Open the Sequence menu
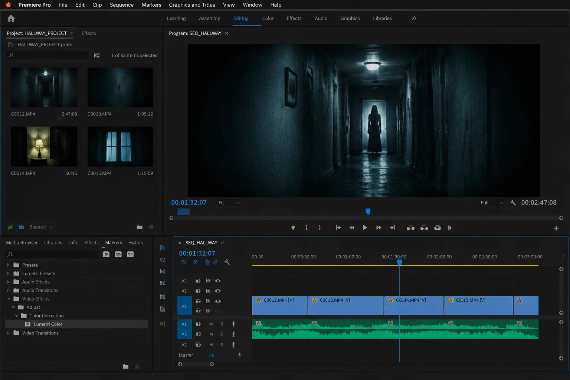The width and height of the screenshot is (570, 380). 121,5
